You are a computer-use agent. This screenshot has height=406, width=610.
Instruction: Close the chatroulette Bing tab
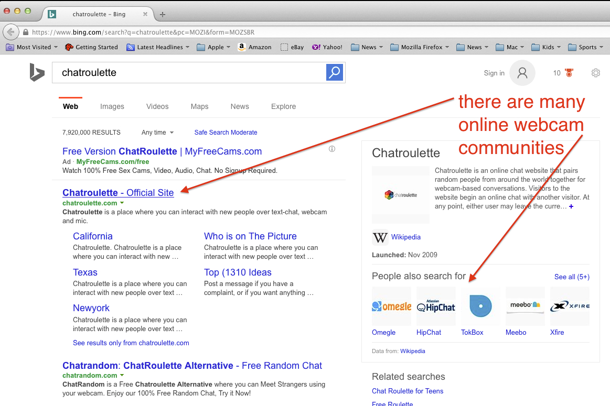tap(145, 14)
